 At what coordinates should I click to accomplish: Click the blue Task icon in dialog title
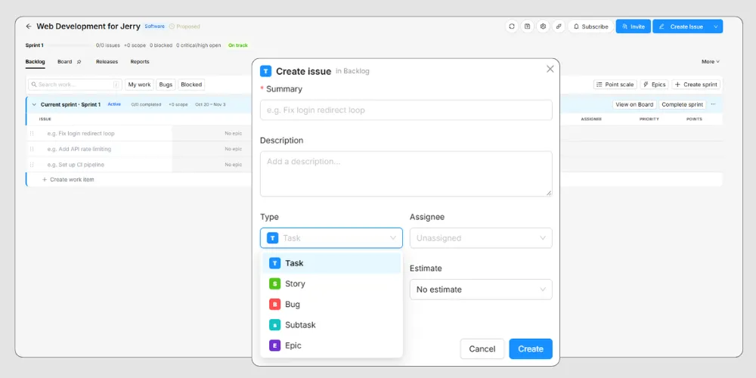tap(265, 71)
